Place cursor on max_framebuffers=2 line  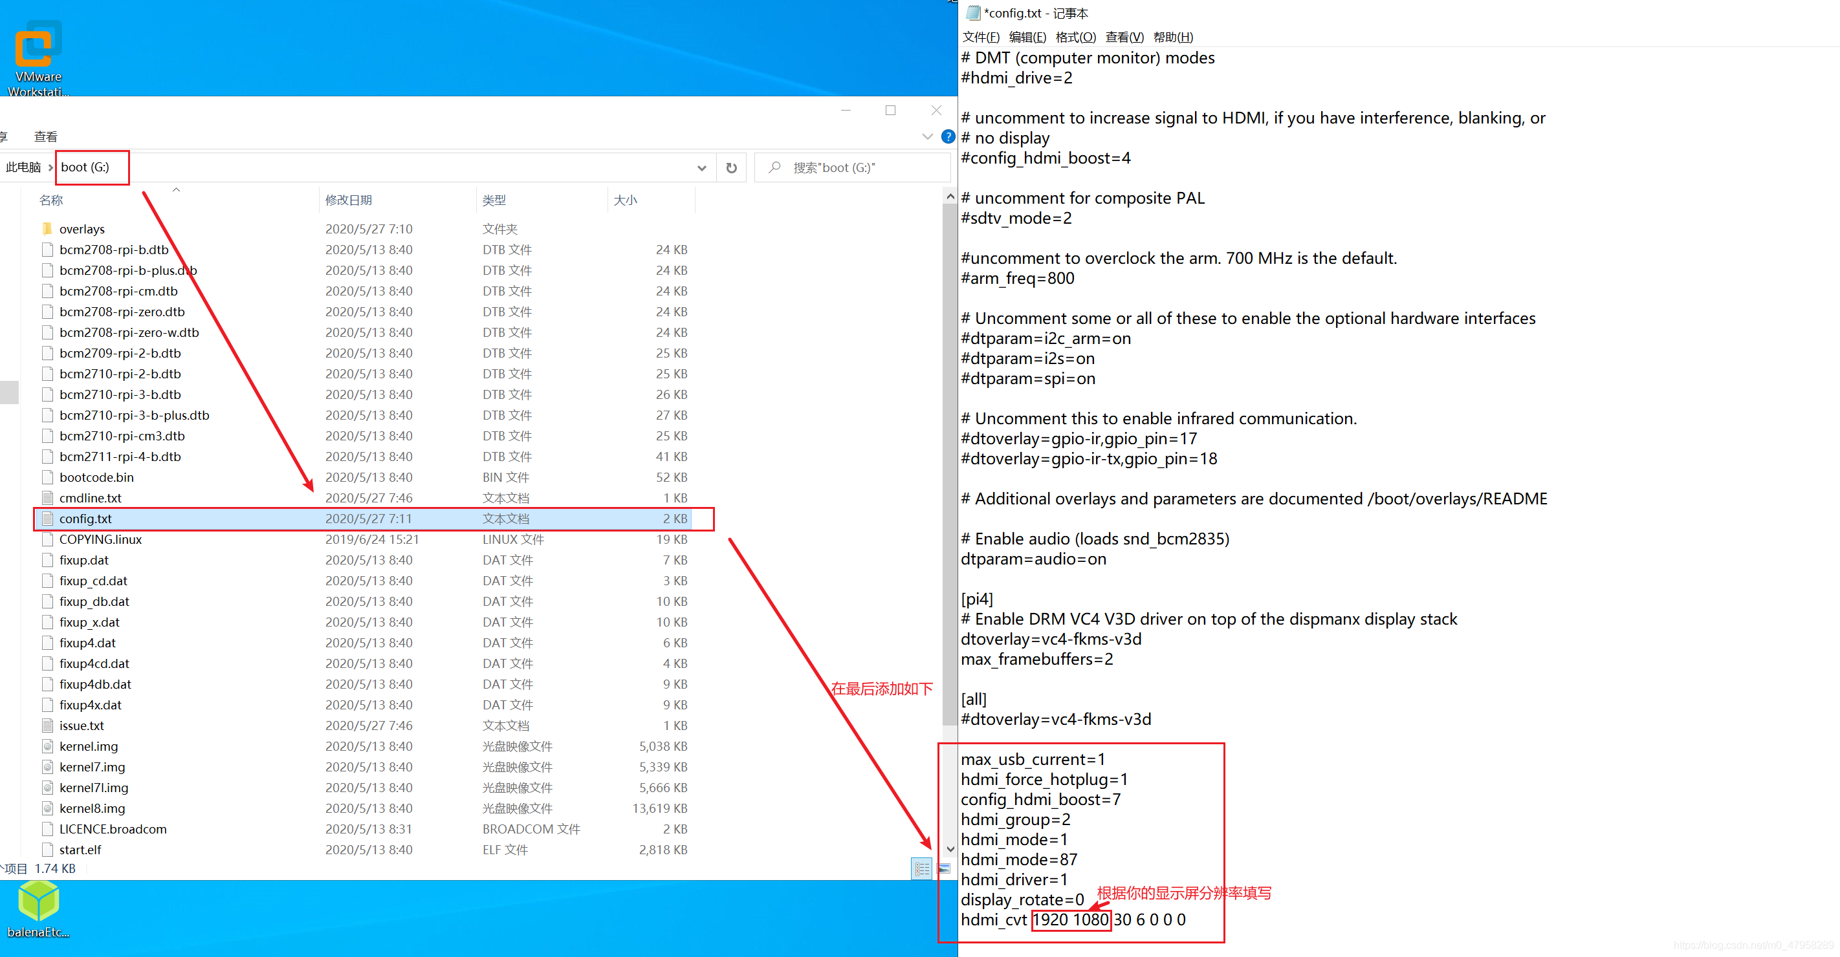1036,659
